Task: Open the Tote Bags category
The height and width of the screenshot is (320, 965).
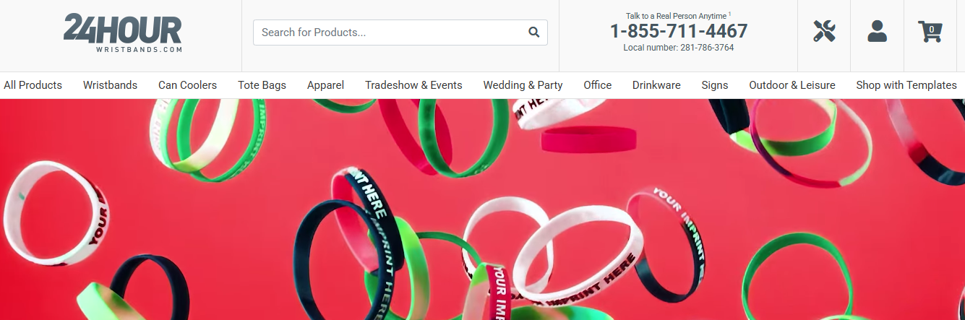Action: [262, 85]
